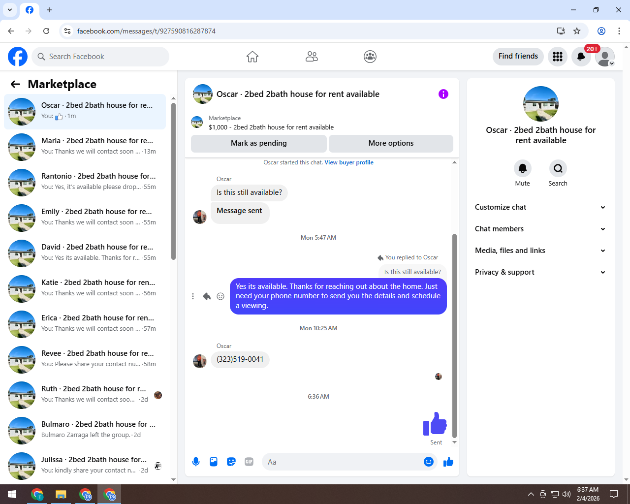630x504 pixels.
Task: Install app icon in the address bar
Action: click(x=561, y=31)
